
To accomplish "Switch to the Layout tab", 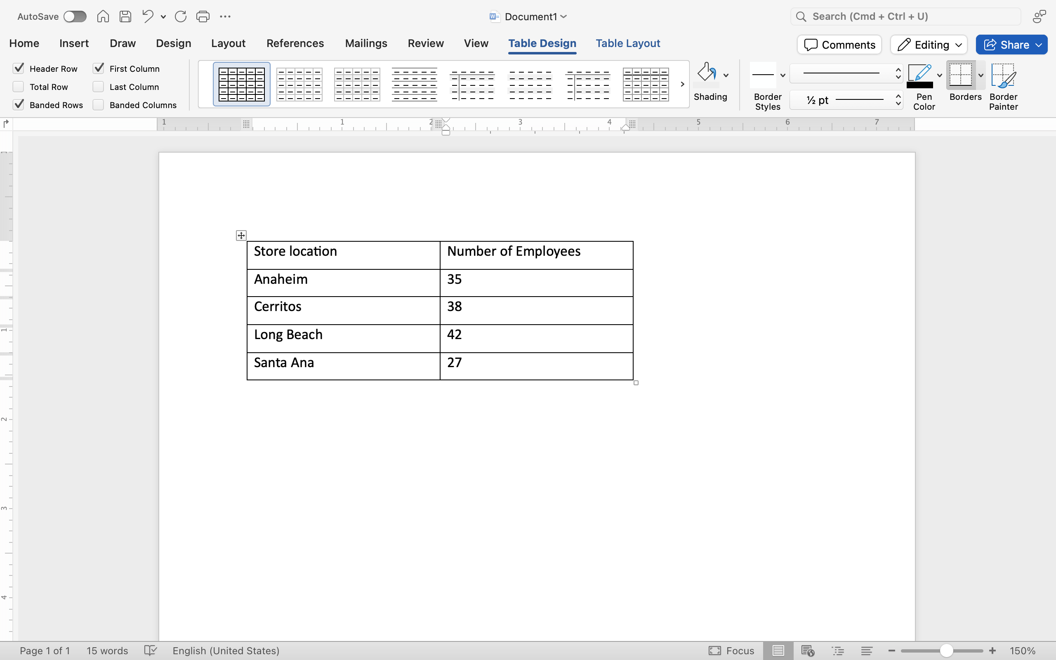I will coord(228,43).
